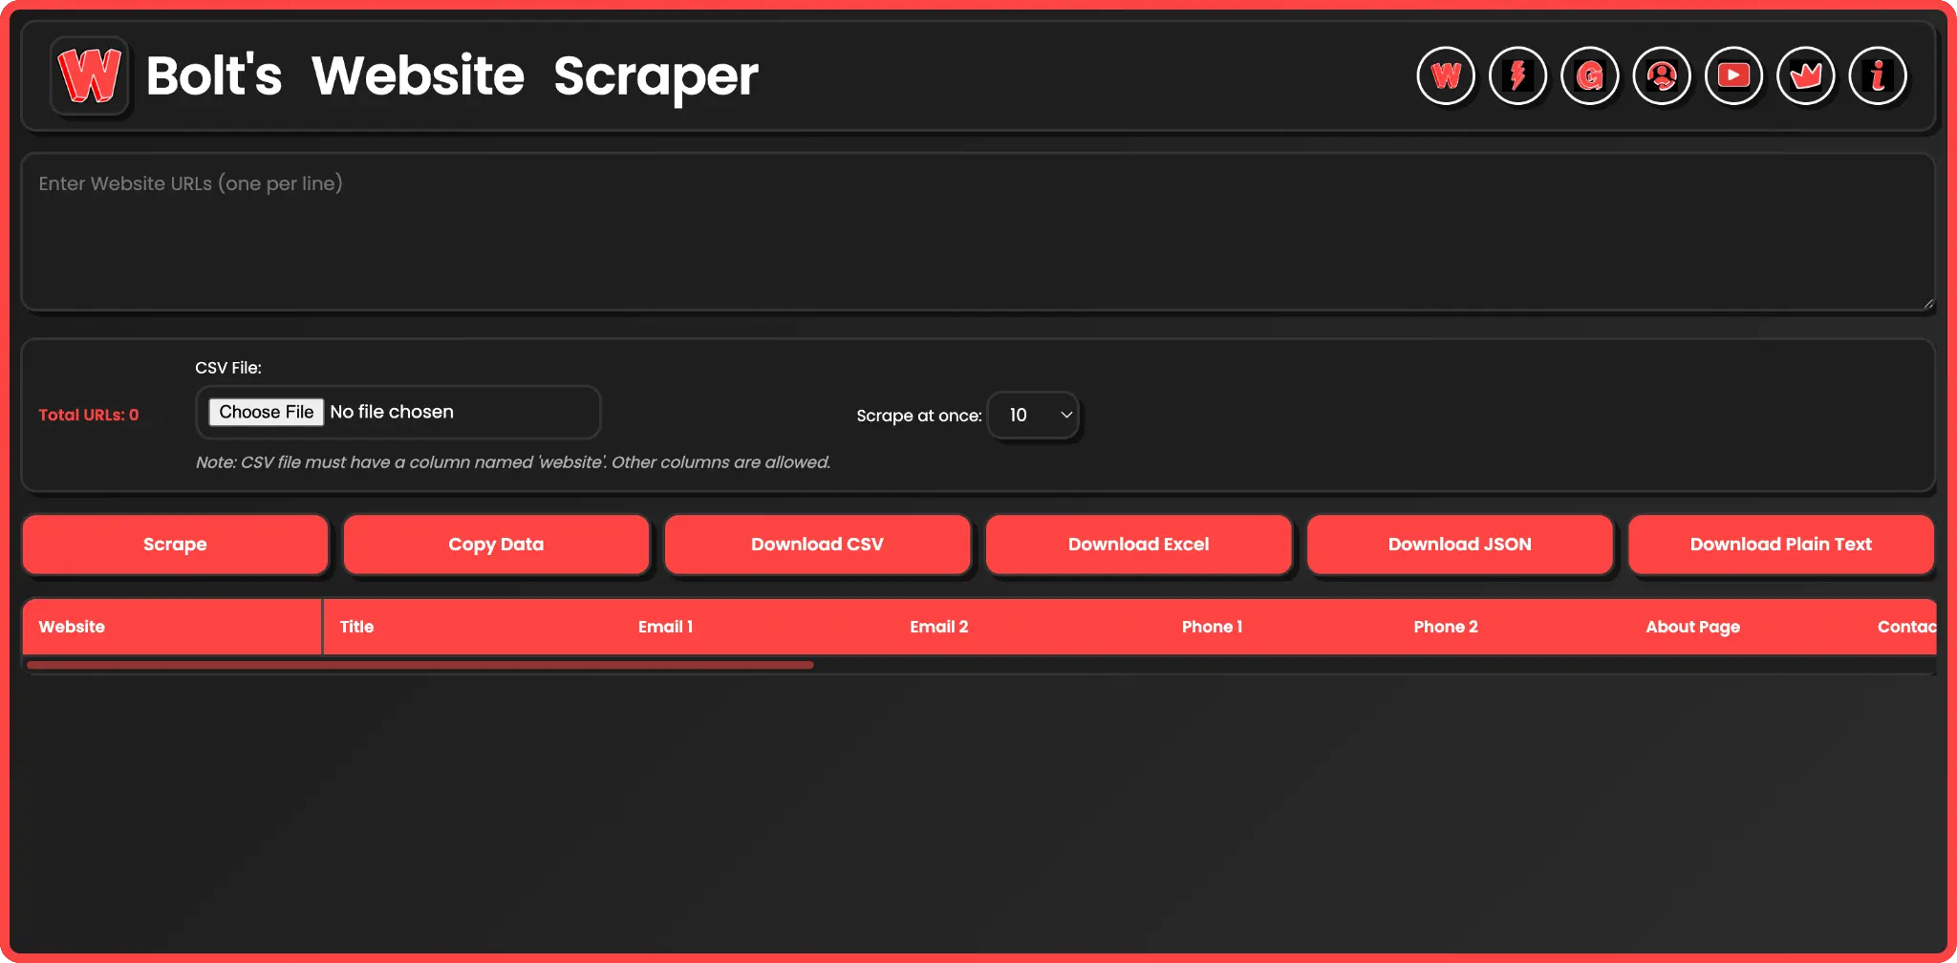Click the YouTube icon

coord(1733,75)
